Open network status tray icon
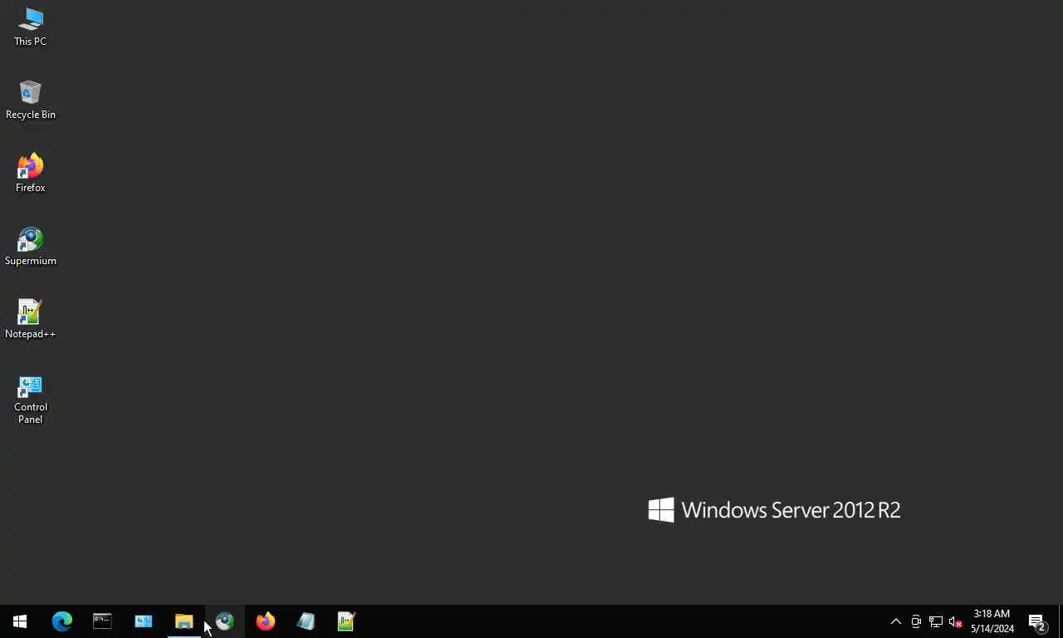 coord(936,621)
